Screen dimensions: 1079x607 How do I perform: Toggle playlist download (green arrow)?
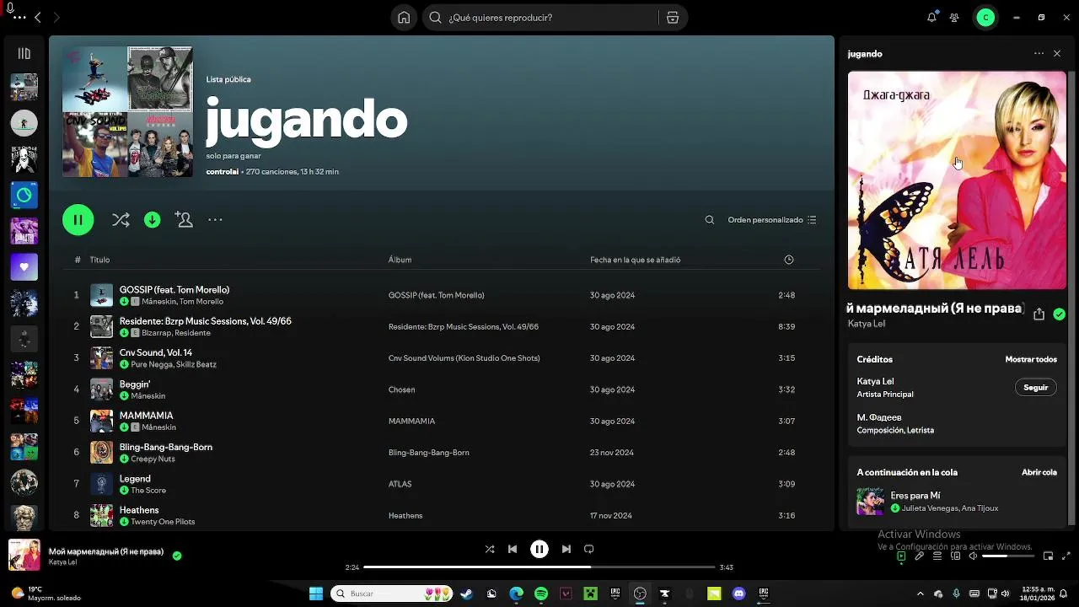pos(153,220)
